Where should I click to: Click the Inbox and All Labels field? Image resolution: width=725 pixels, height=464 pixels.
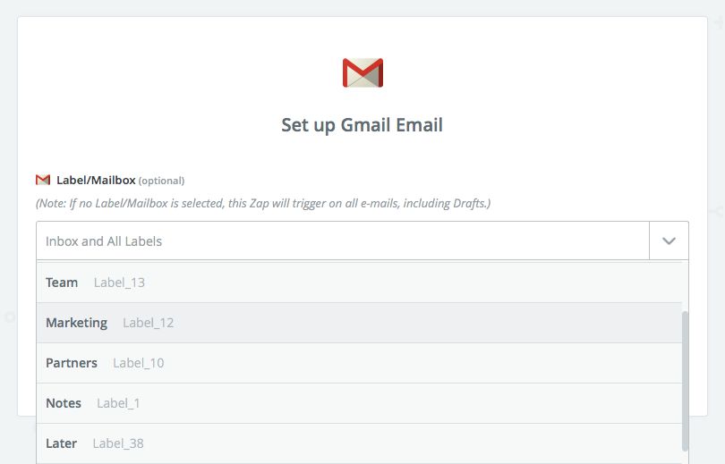(342, 241)
